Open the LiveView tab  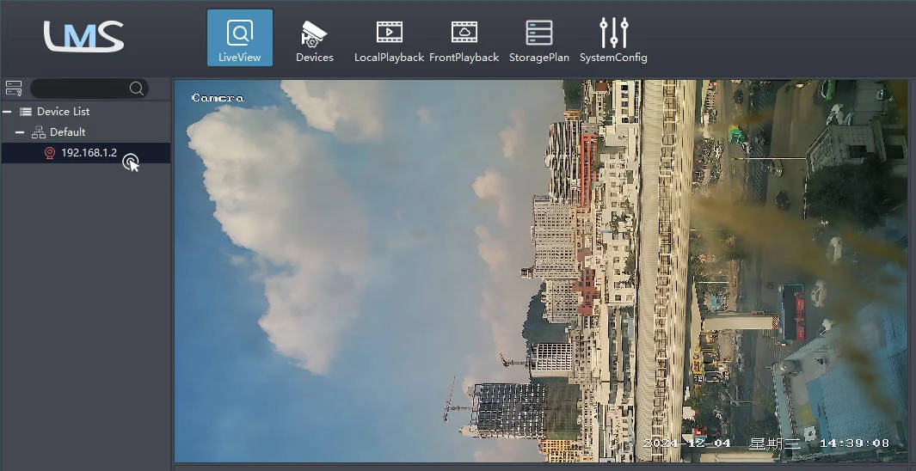click(x=239, y=37)
